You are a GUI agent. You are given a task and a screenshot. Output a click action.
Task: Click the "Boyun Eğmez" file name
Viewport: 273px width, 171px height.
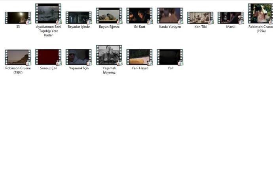pos(109,27)
